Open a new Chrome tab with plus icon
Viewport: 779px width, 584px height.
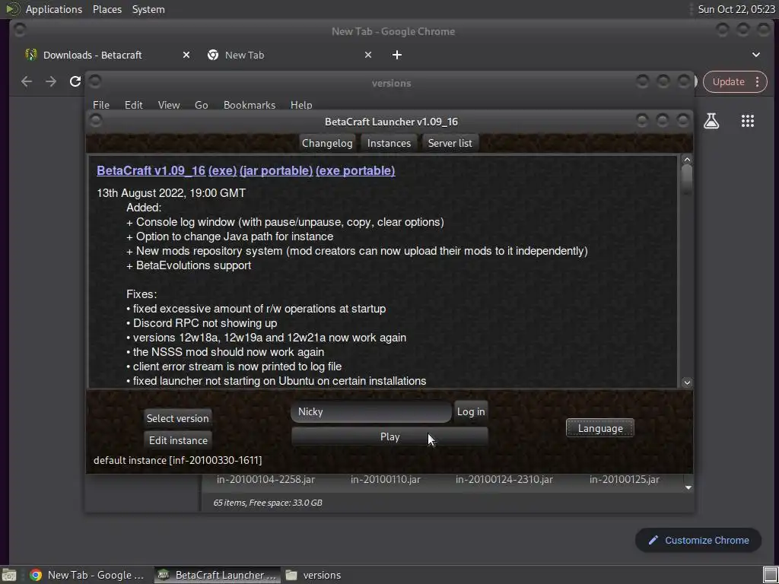(396, 55)
